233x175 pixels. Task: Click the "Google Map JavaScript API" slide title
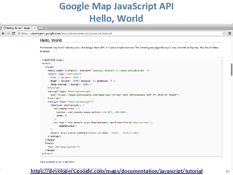click(116, 6)
